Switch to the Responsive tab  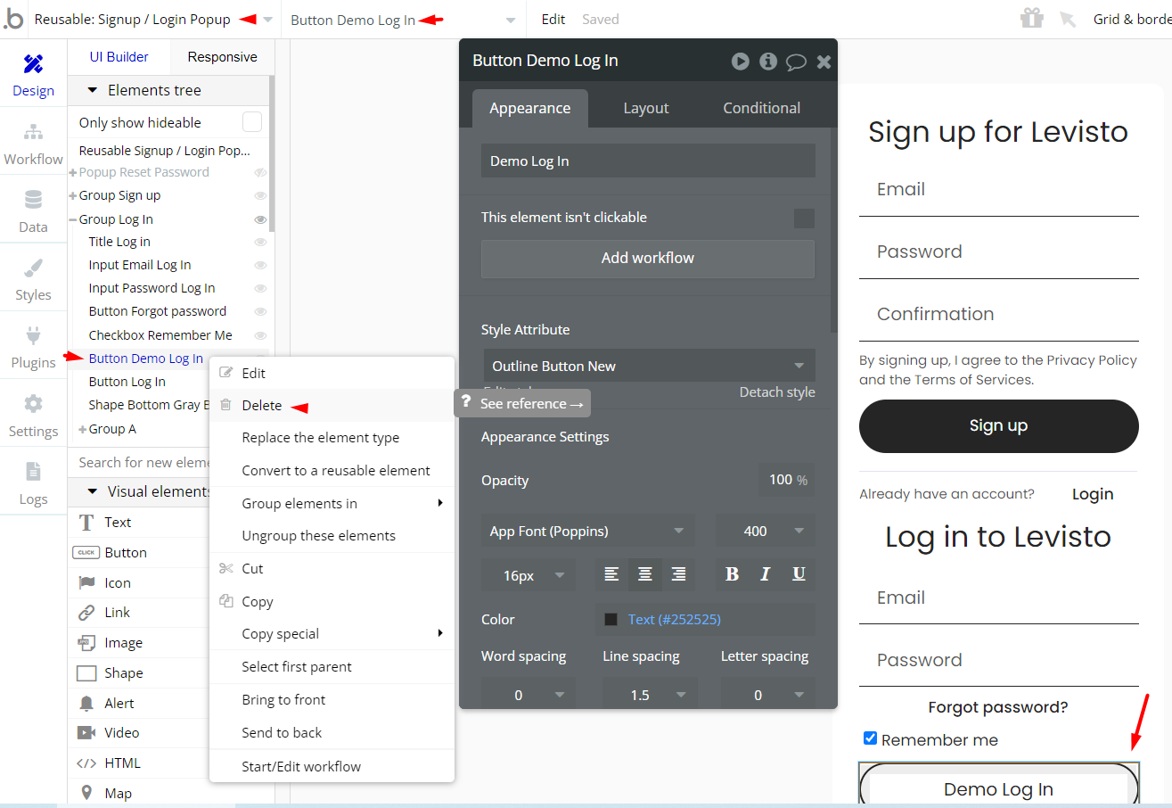pos(223,57)
